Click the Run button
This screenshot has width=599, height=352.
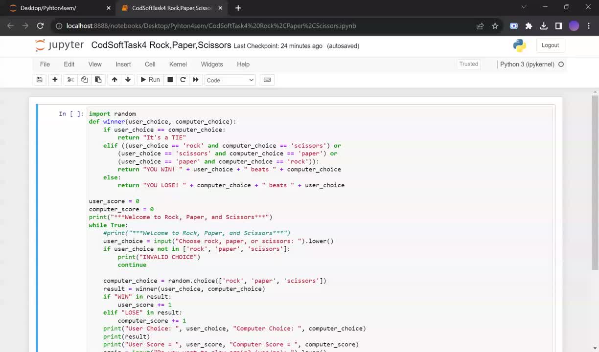150,80
